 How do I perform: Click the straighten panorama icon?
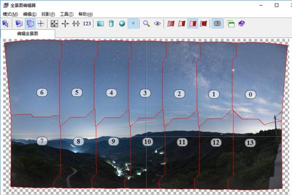[x=76, y=24]
